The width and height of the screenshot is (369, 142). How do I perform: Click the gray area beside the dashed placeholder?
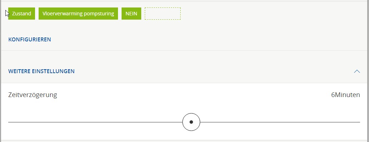(271, 14)
